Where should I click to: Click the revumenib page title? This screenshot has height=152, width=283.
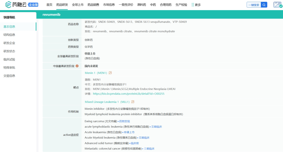[51, 15]
